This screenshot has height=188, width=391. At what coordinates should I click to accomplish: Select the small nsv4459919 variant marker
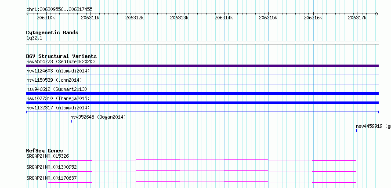(357, 130)
